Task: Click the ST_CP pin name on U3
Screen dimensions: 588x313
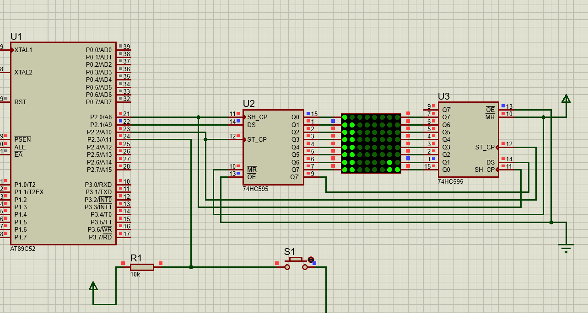Action: [x=485, y=147]
